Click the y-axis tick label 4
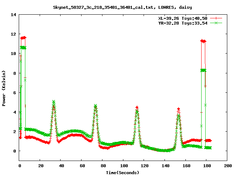Viewport: 235px width, 176px height. click(15, 112)
